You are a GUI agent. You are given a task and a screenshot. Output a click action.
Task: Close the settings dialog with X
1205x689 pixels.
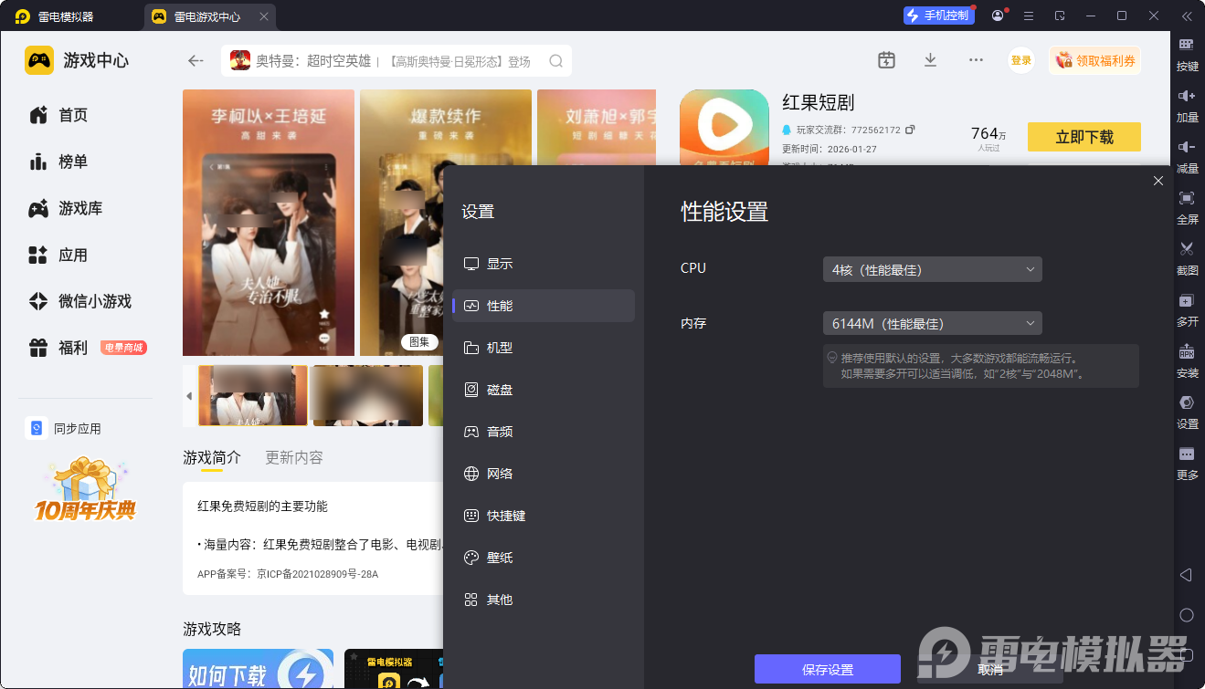[x=1158, y=181]
